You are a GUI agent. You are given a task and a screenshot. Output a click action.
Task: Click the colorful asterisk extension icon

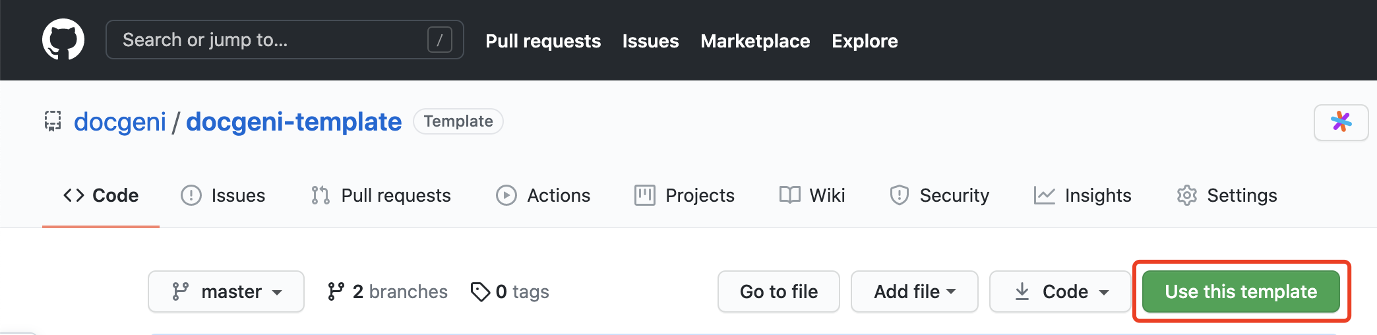pos(1341,122)
